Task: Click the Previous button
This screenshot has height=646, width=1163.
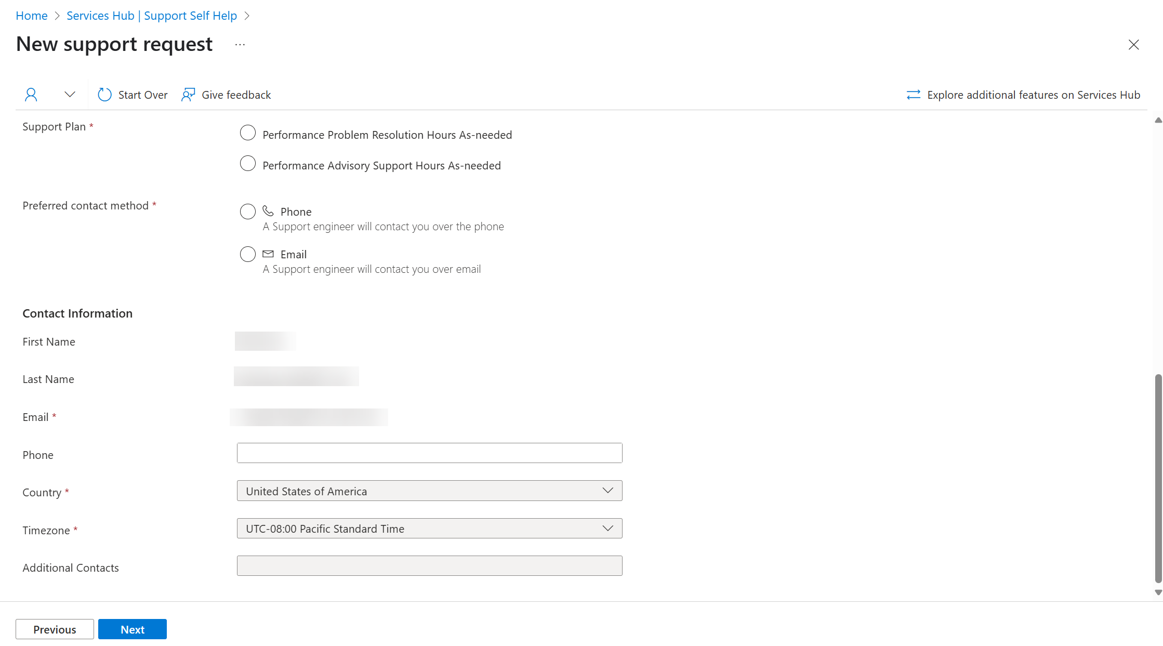Action: 55,628
